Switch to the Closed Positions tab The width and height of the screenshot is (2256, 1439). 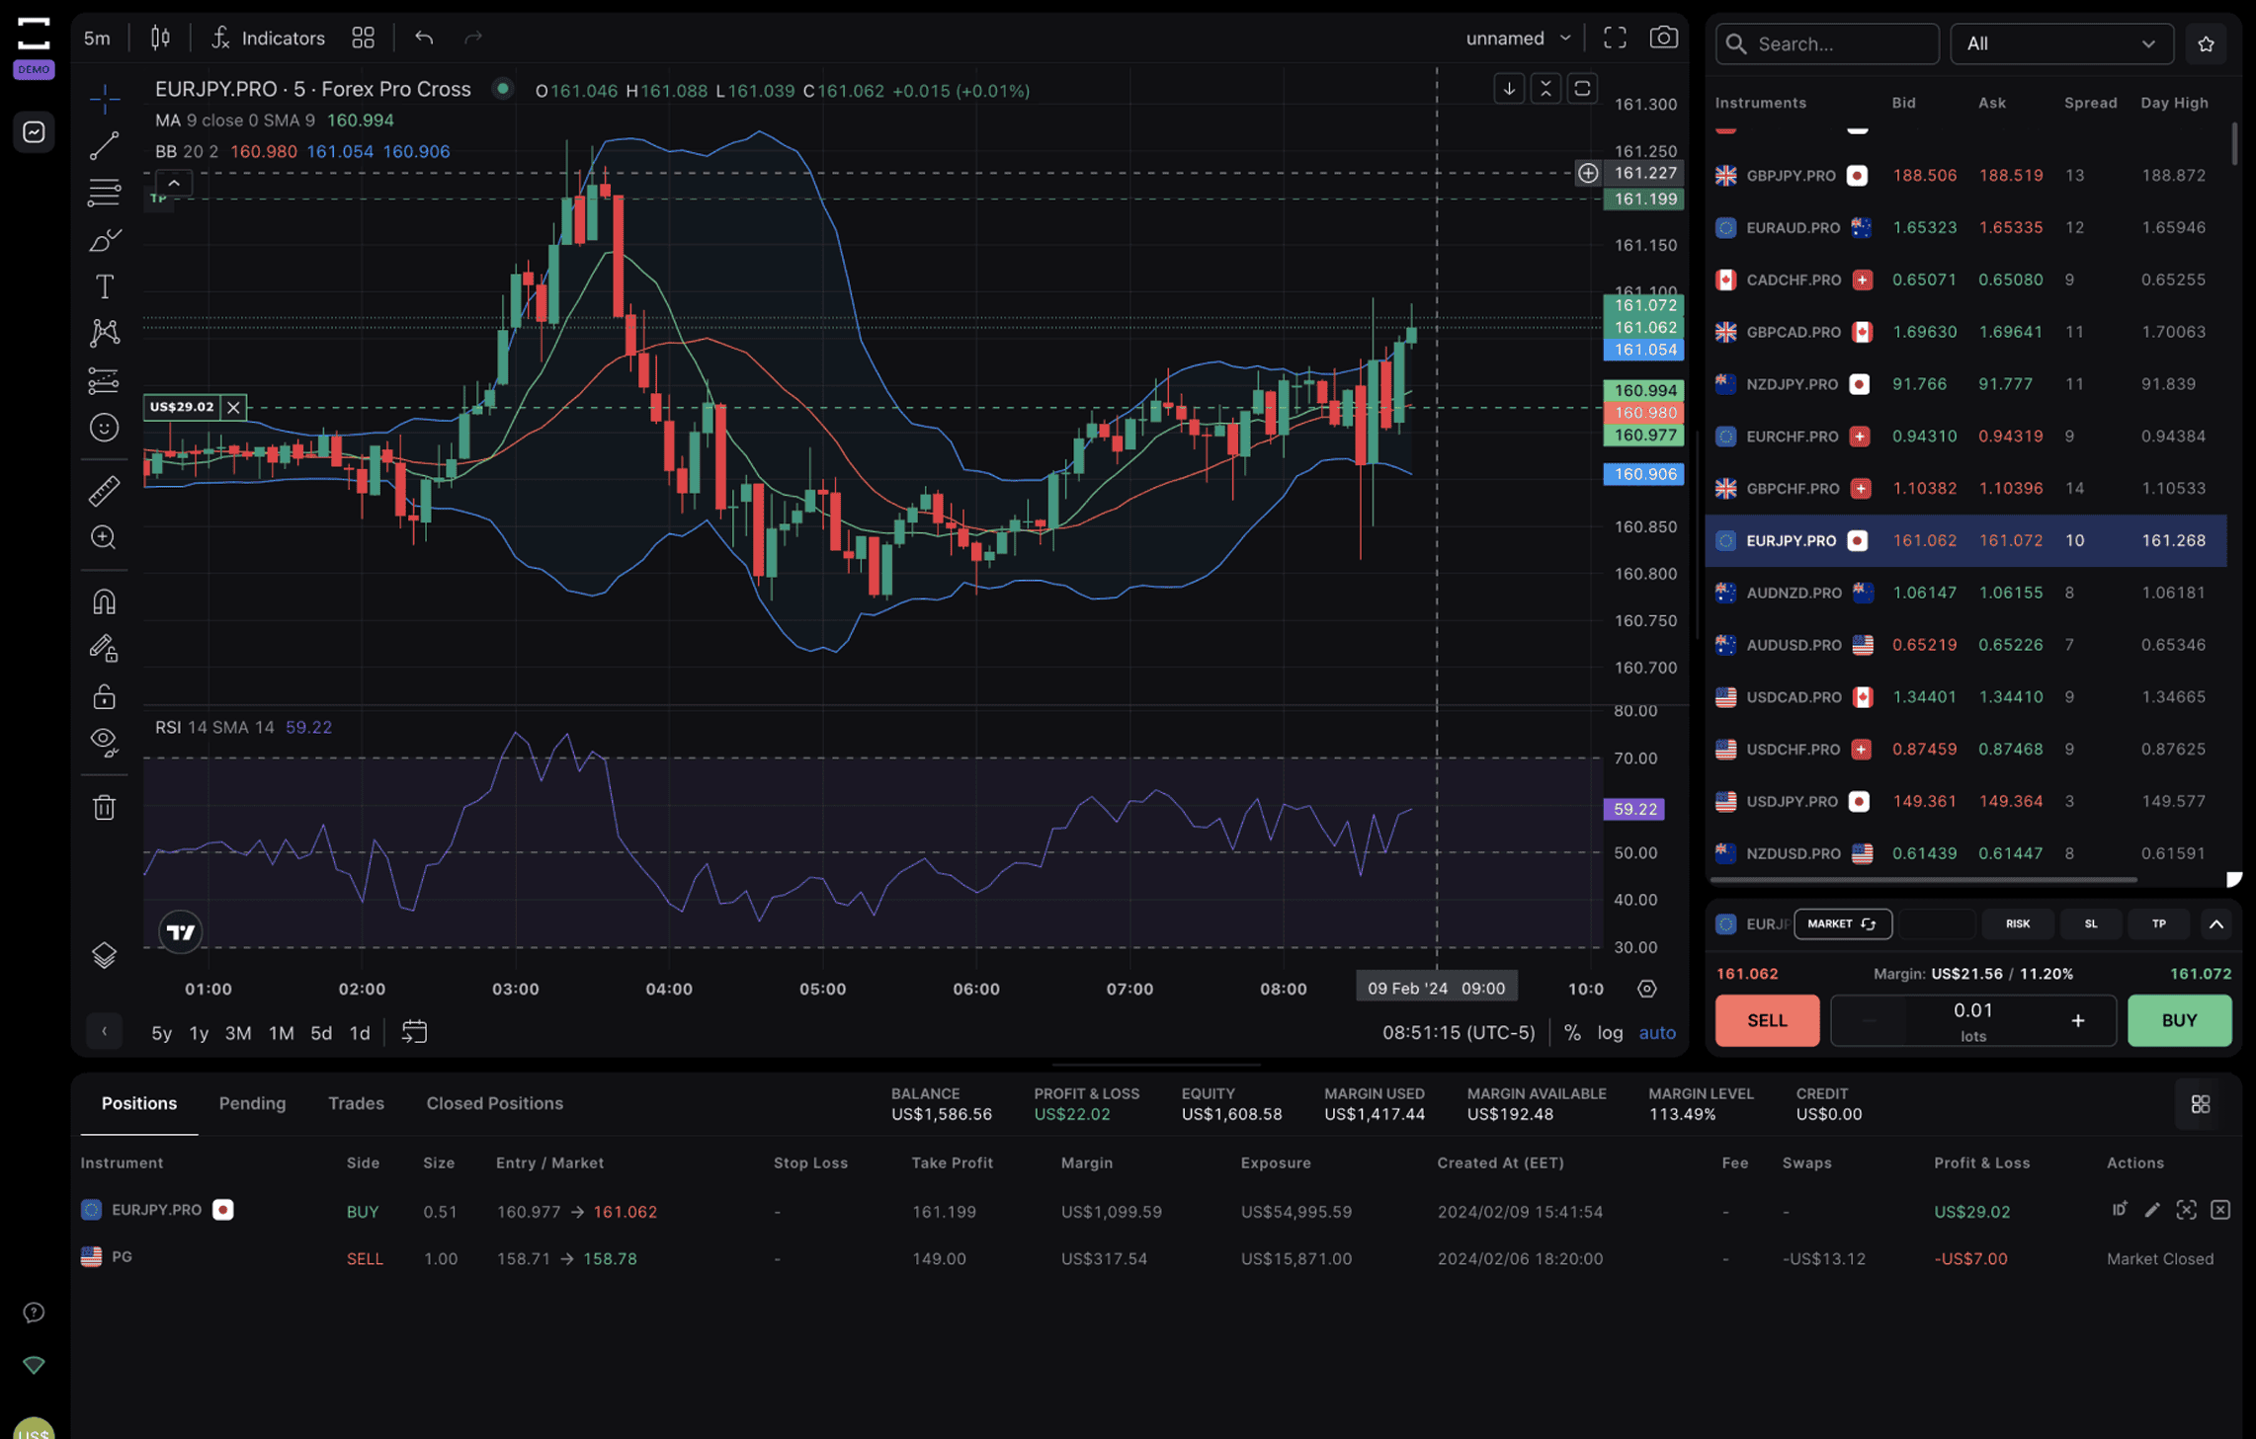click(494, 1103)
